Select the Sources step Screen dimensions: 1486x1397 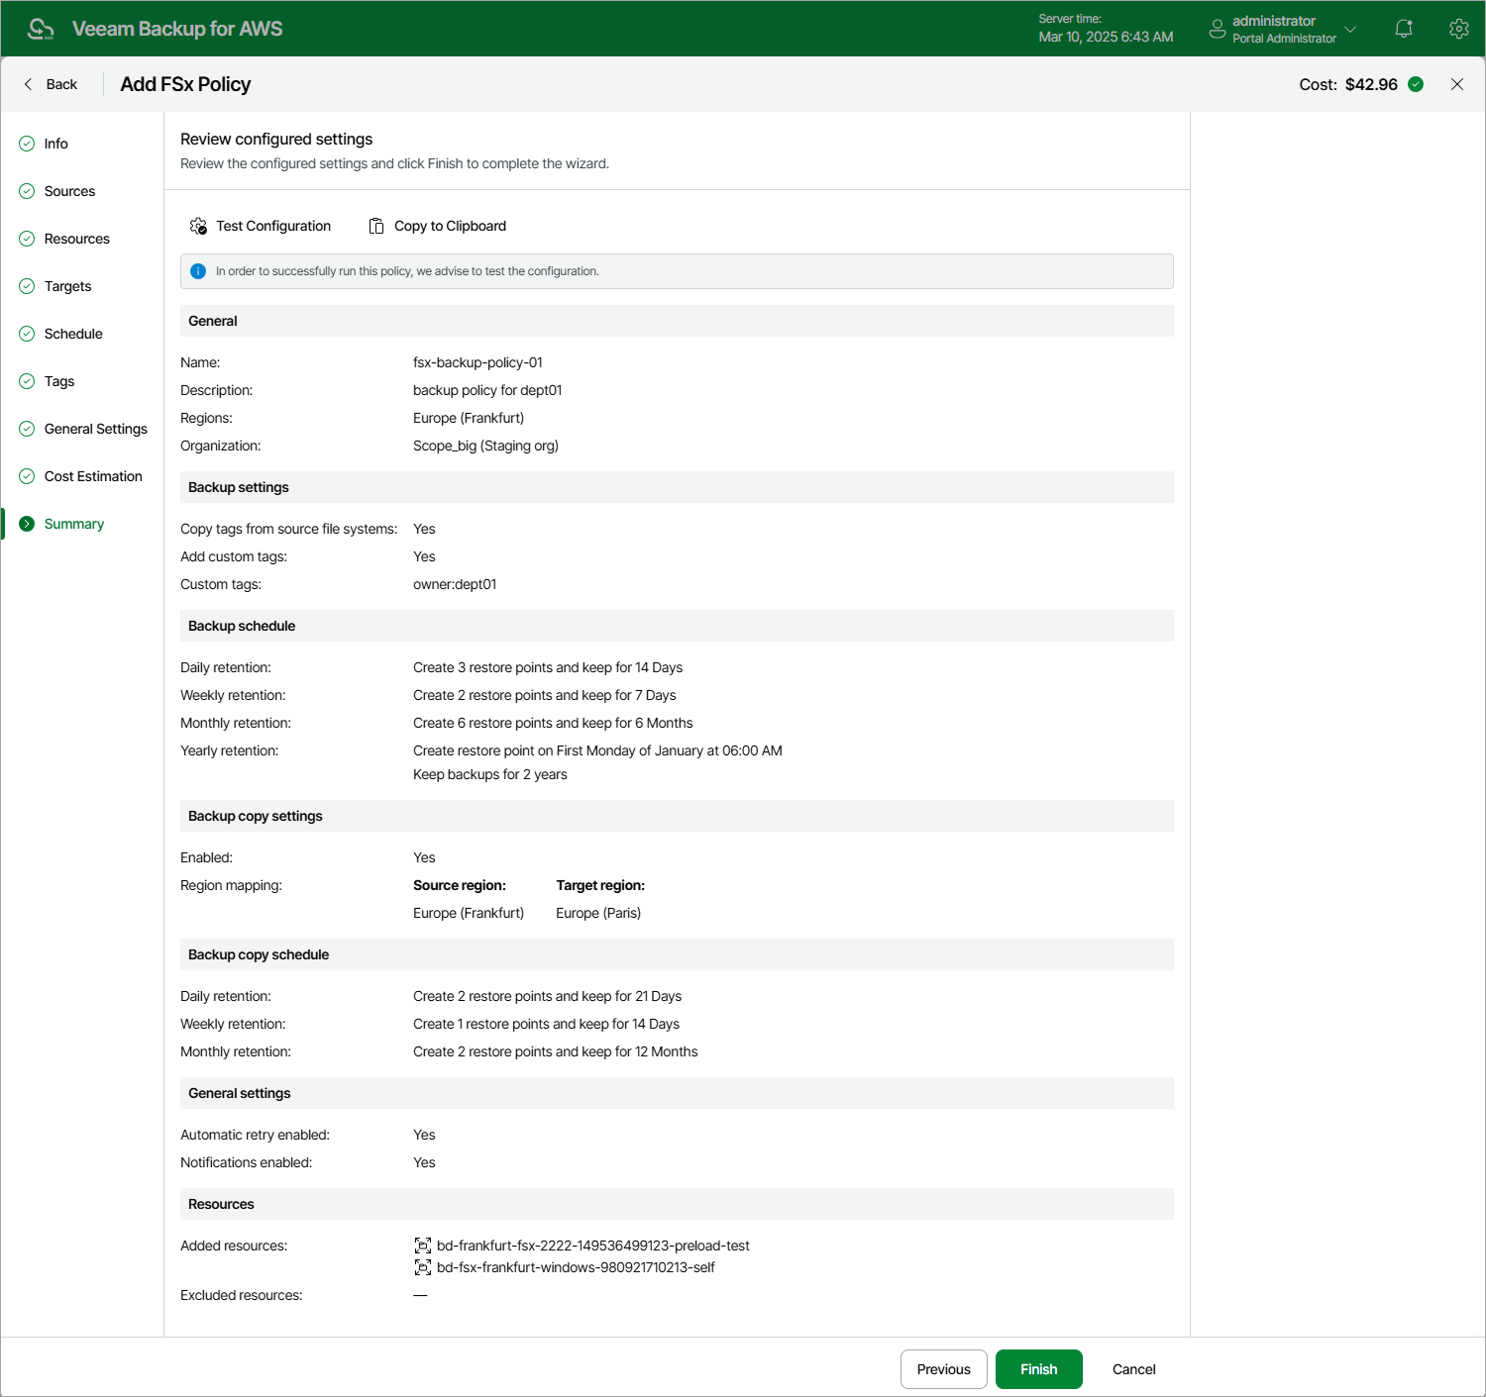69,191
